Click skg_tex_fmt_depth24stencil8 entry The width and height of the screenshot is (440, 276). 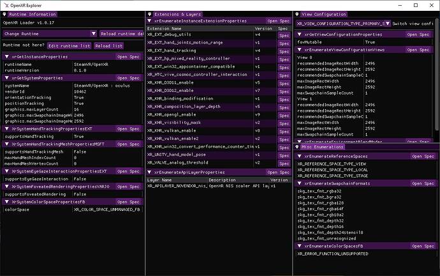pos(330,233)
